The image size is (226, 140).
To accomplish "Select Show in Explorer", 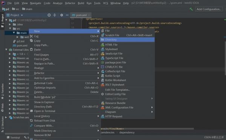I will [64, 102].
